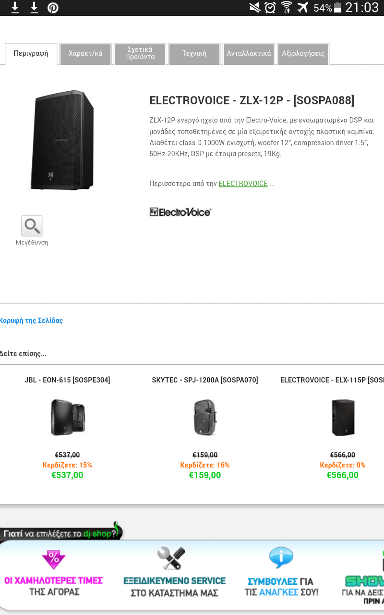384x615 pixels.
Task: Tap the wrench and screwdriver service icon
Action: 171,558
